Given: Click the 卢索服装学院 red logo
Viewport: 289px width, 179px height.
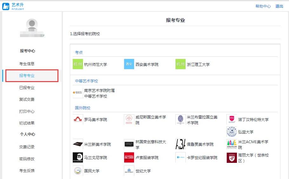Looking at the screenshot, I should (x=129, y=157).
